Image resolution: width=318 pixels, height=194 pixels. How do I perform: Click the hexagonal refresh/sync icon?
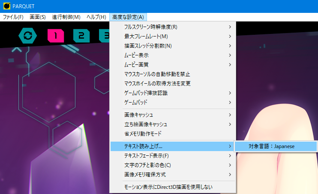click(27, 36)
